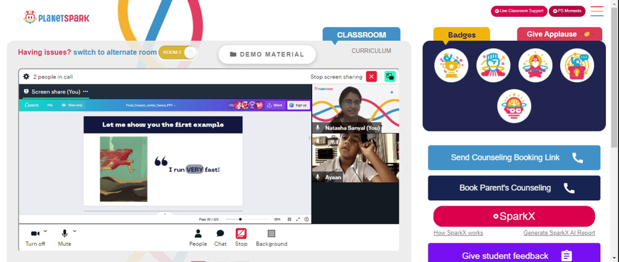Viewport: 619px width, 262px height.
Task: Click the red X to stop screen sharing
Action: [371, 77]
